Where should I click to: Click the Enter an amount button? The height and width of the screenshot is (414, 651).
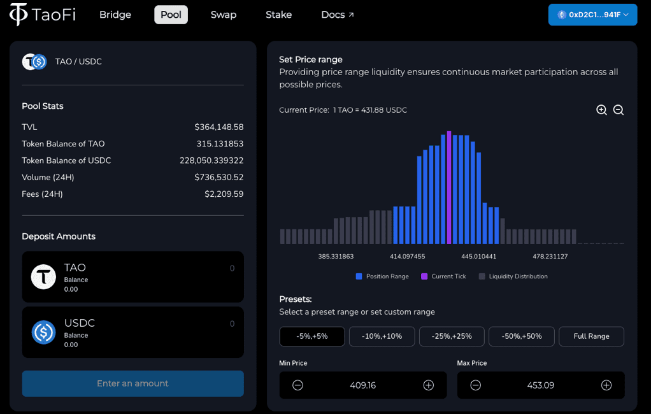pos(133,383)
